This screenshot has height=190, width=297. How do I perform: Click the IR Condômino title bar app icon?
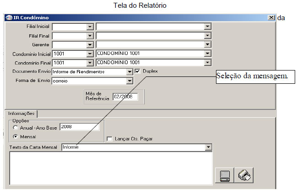coord(9,17)
